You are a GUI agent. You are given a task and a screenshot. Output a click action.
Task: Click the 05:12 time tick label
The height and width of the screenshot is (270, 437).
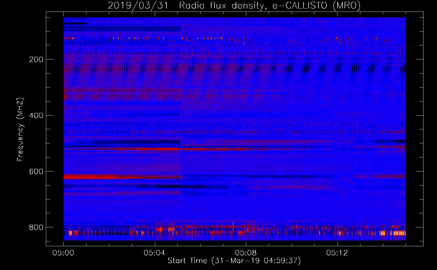pyautogui.click(x=337, y=253)
